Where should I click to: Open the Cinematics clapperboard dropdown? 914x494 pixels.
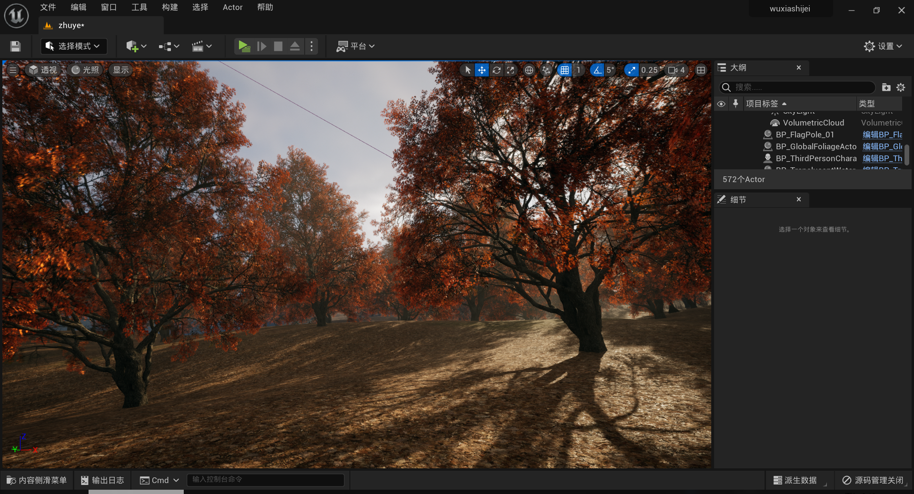(x=201, y=46)
